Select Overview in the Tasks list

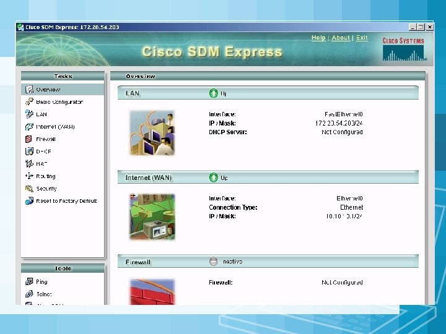(63, 90)
